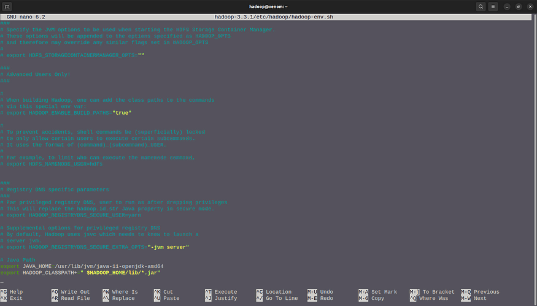The image size is (537, 306).
Task: Close the terminal window
Action: [x=530, y=7]
